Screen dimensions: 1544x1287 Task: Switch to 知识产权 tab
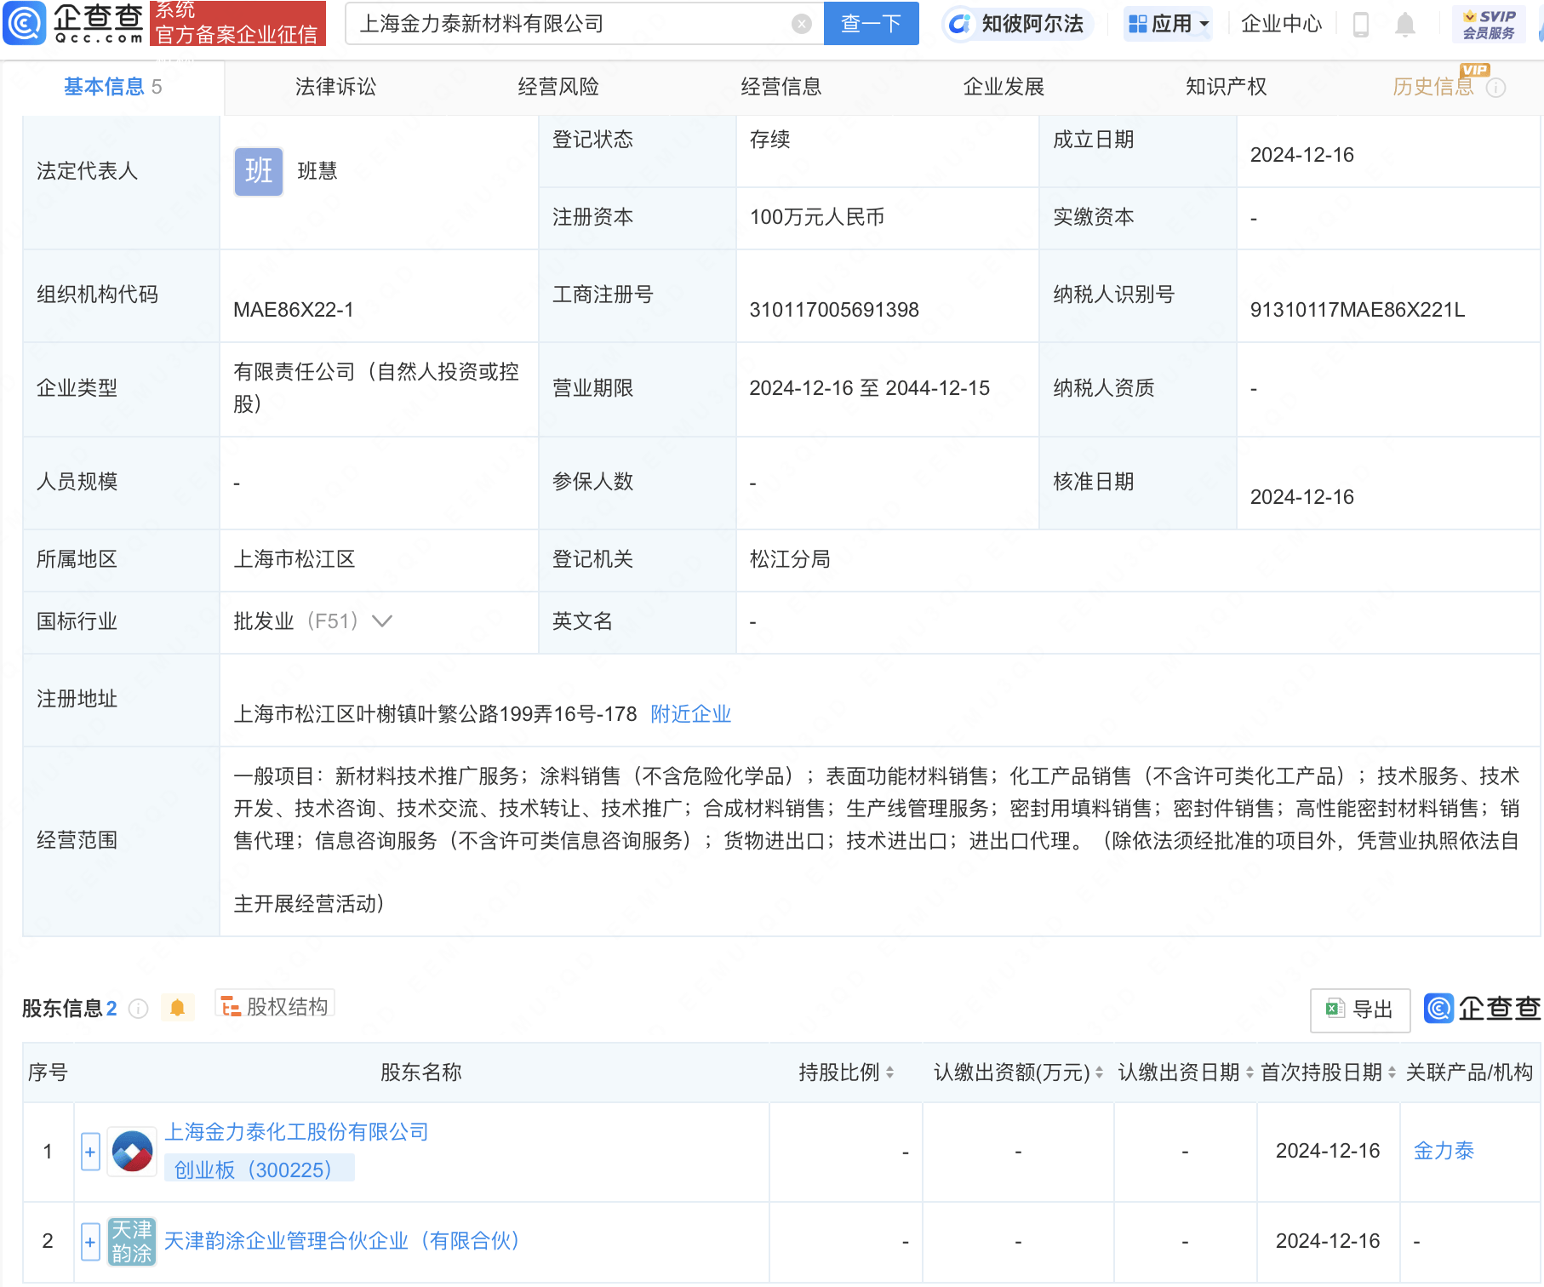pos(1226,87)
